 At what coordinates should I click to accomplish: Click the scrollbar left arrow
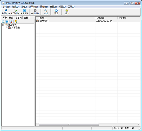[37, 124]
